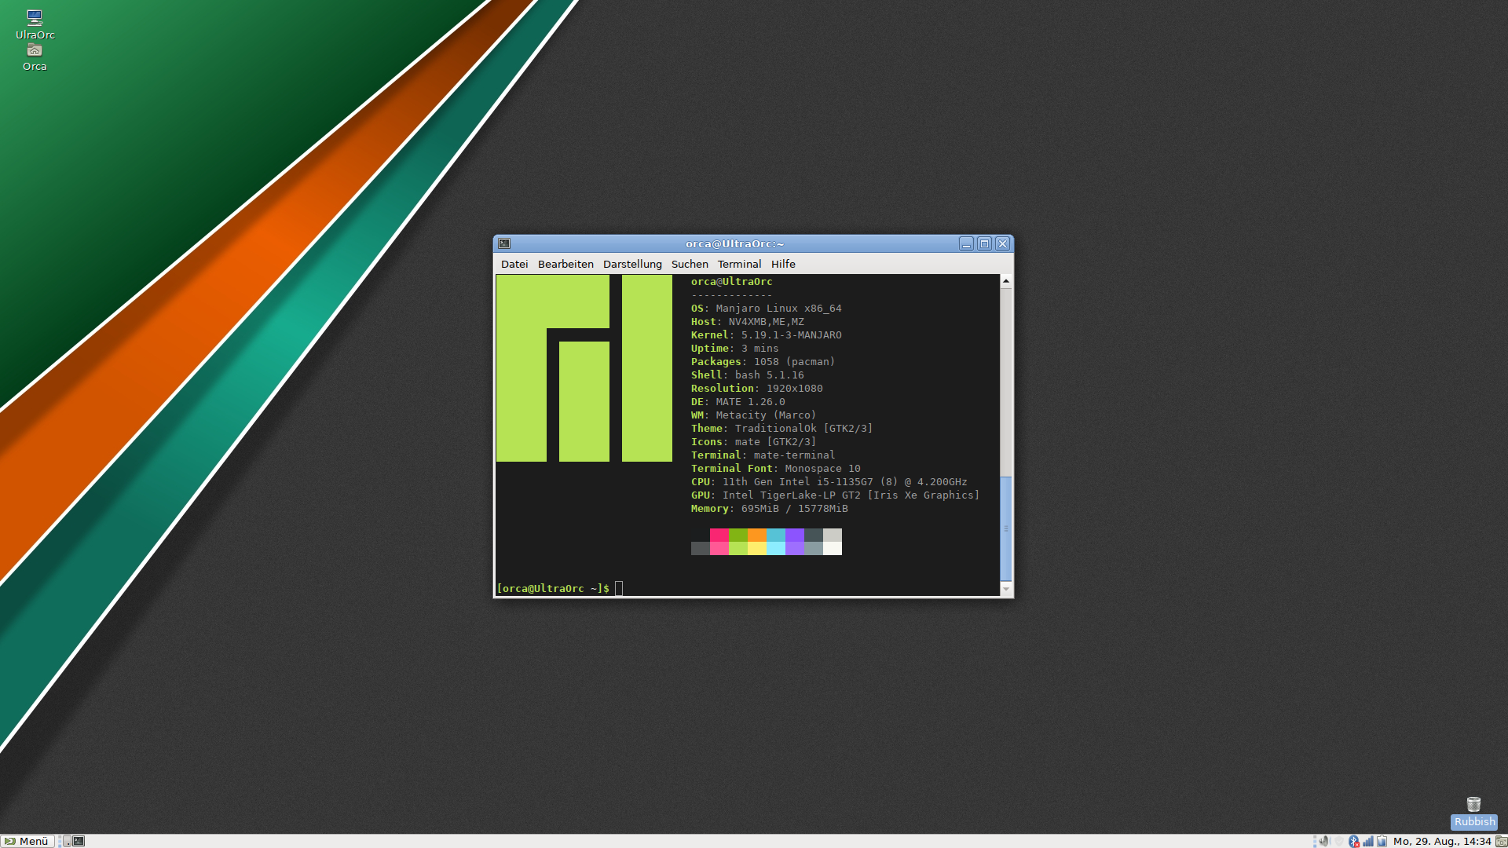
Task: Click the blue scrollbar thumb in terminal
Action: click(1006, 528)
